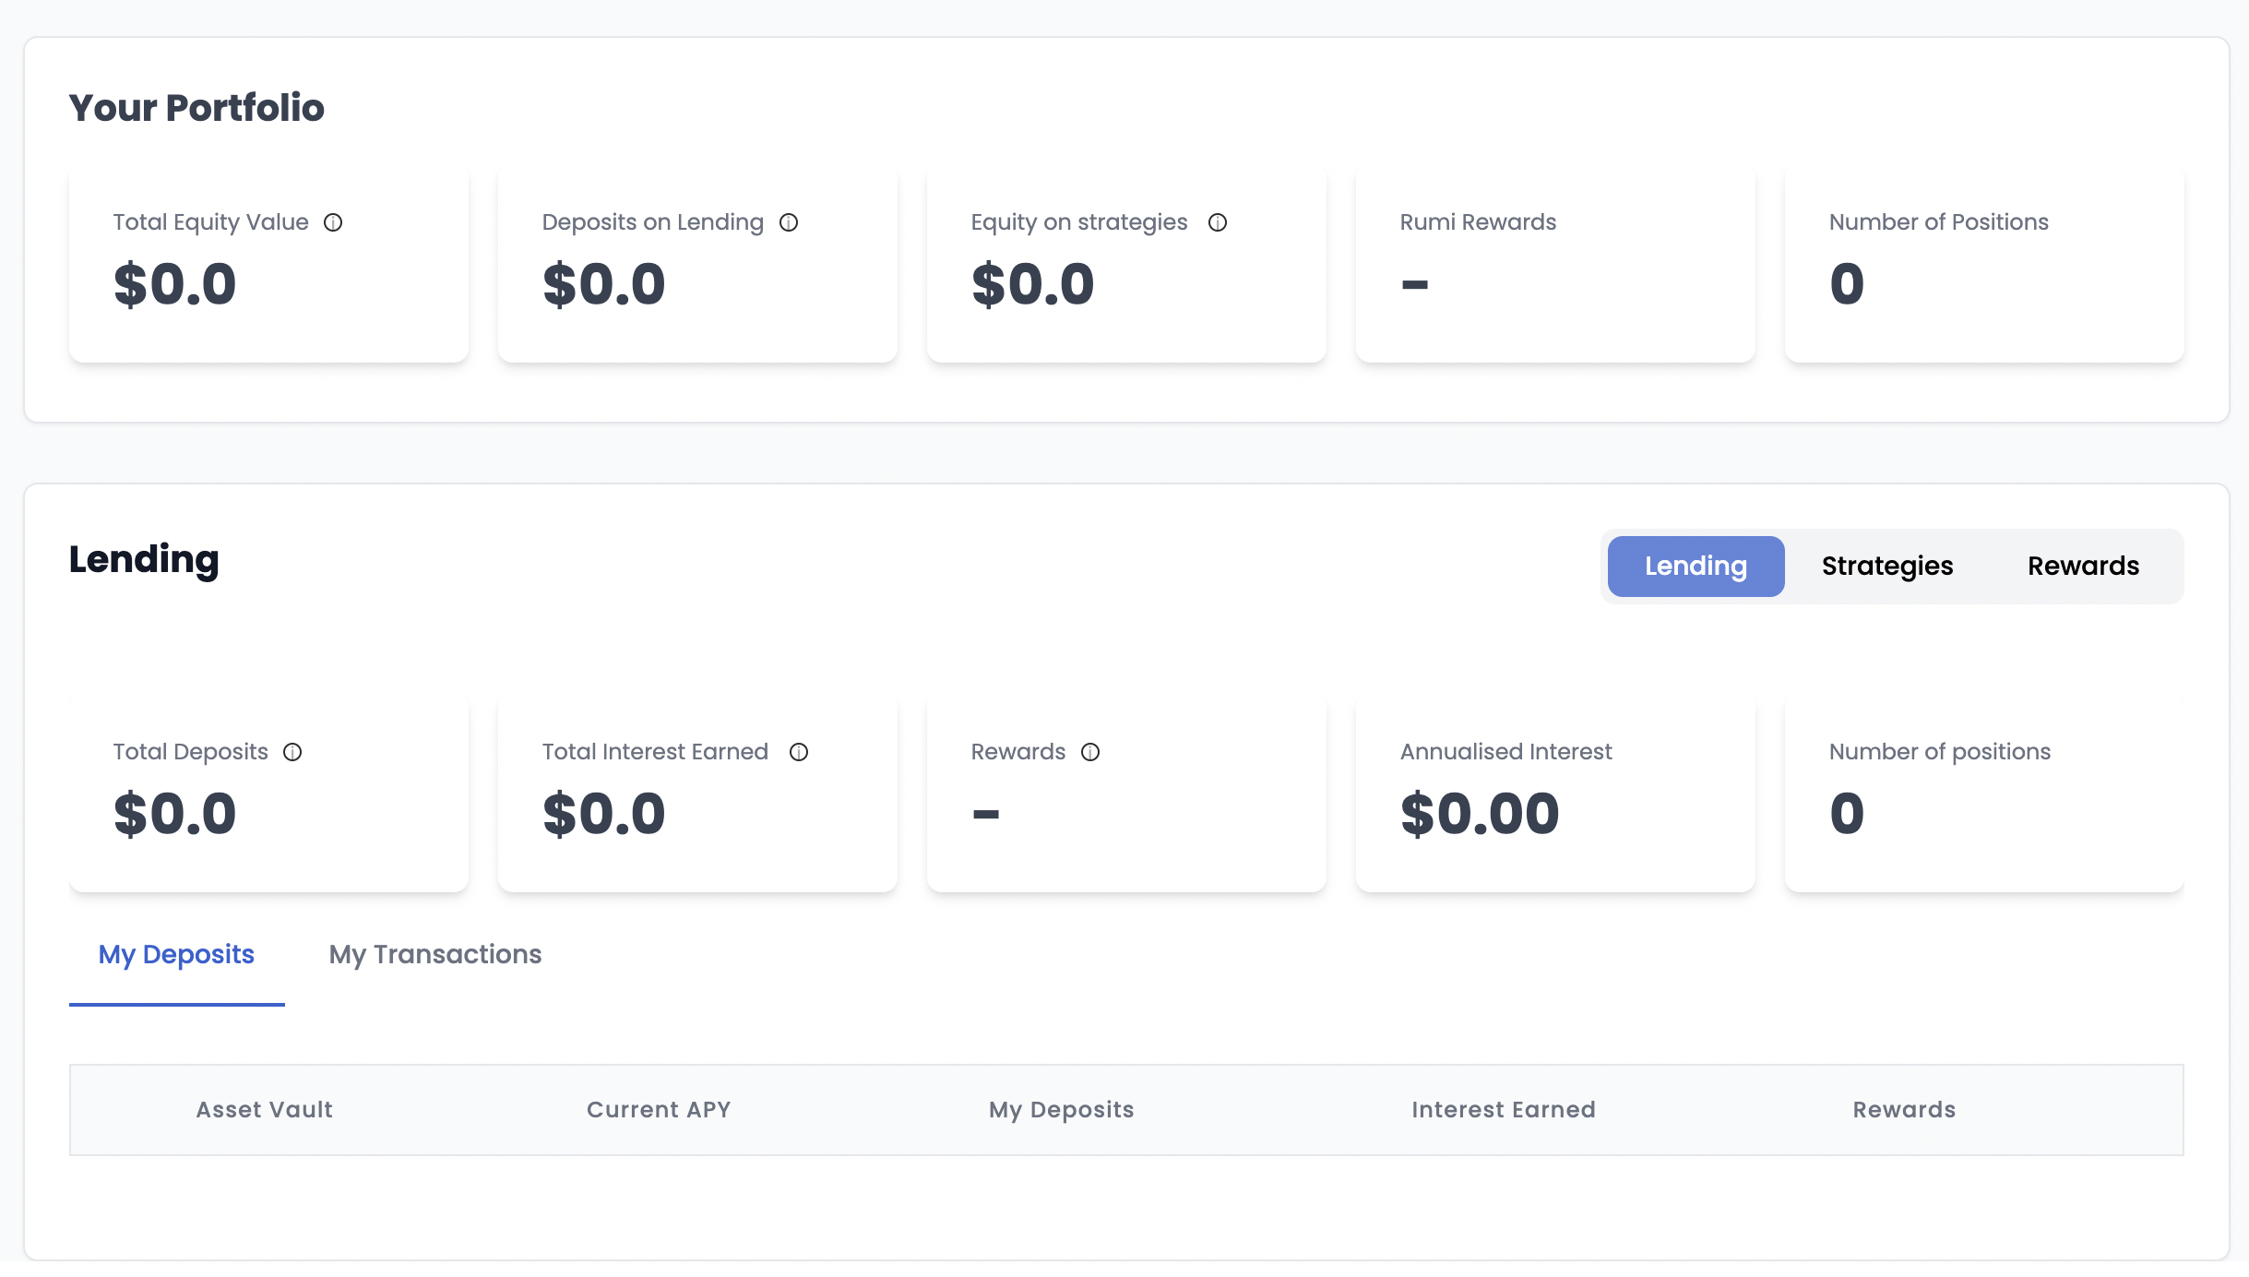The width and height of the screenshot is (2249, 1277).
Task: Switch to the Strategies view
Action: click(1887, 566)
